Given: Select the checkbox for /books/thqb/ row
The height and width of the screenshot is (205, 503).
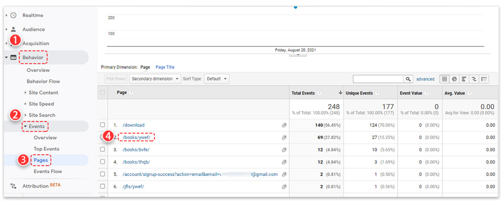Looking at the screenshot, I should 102,162.
